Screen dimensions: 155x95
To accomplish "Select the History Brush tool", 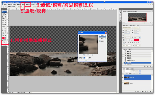I will coord(5,23).
